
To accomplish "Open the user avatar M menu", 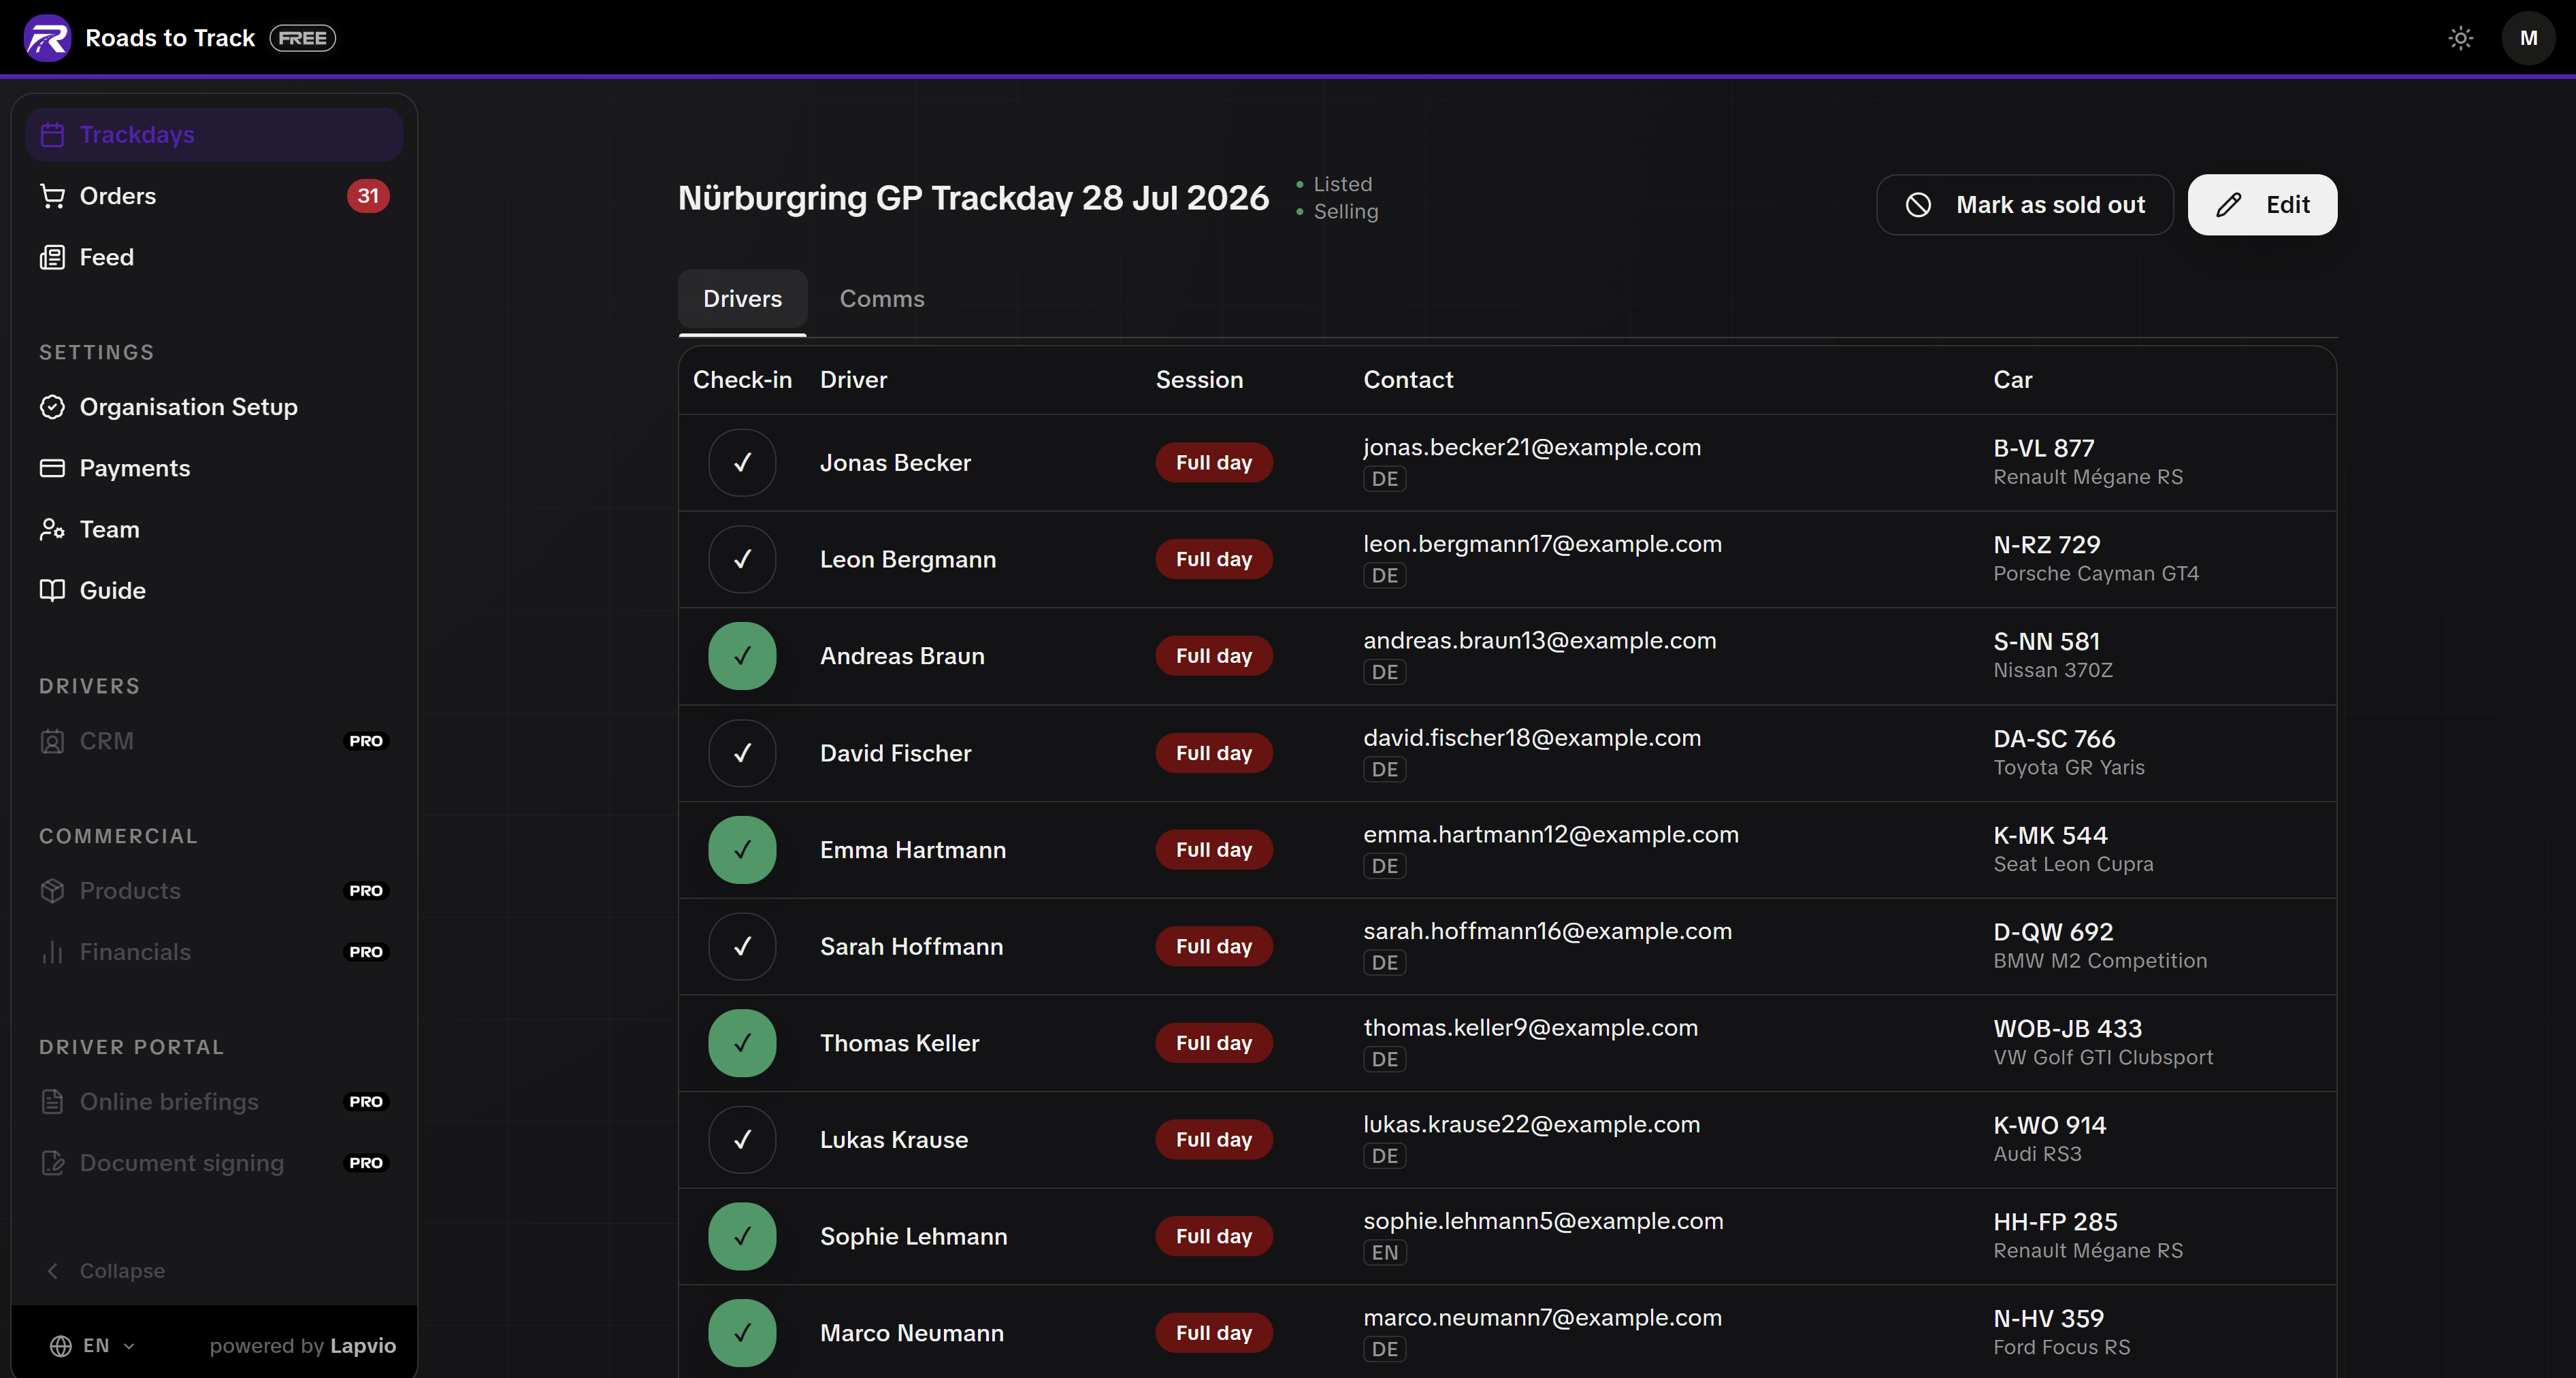I will pyautogui.click(x=2529, y=38).
